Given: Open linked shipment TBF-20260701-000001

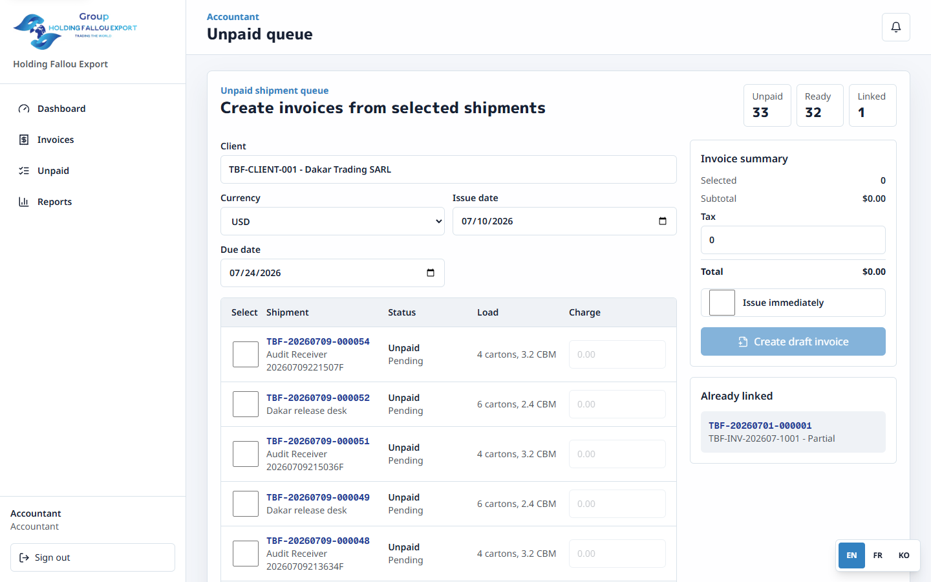Looking at the screenshot, I should click(x=760, y=426).
